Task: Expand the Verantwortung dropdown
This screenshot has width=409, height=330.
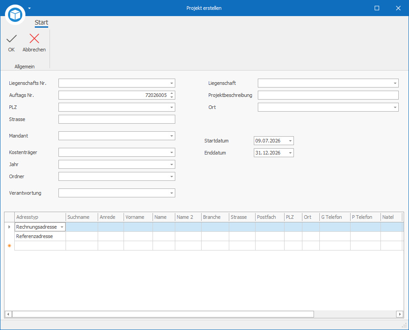Action: [x=172, y=193]
